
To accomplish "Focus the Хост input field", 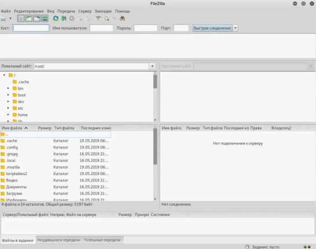I will [x=31, y=28].
